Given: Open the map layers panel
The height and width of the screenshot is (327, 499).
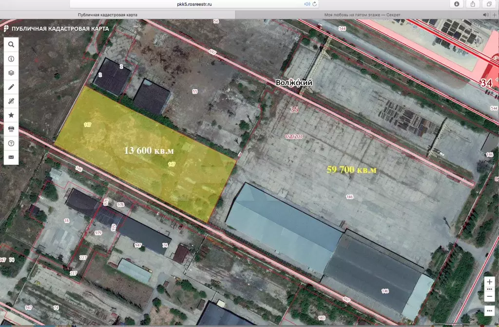Looking at the screenshot, I should tap(11, 73).
